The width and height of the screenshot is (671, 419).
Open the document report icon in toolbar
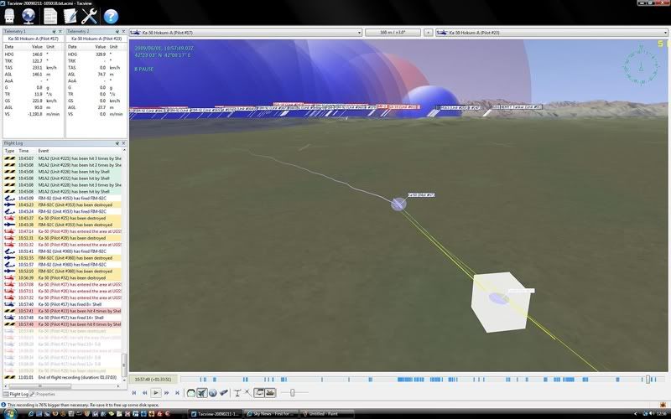(50, 15)
